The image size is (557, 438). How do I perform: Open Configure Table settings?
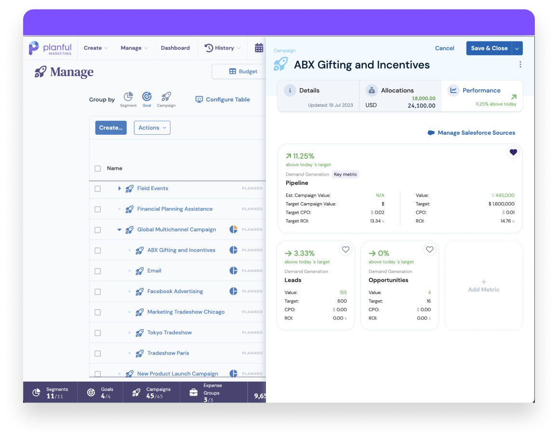(x=223, y=99)
